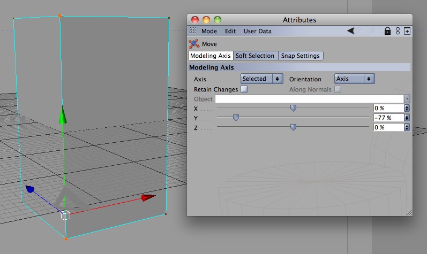Screen dimensions: 427x254
Task: Click the dotted grip icon left of Mode
Action: click(x=192, y=30)
